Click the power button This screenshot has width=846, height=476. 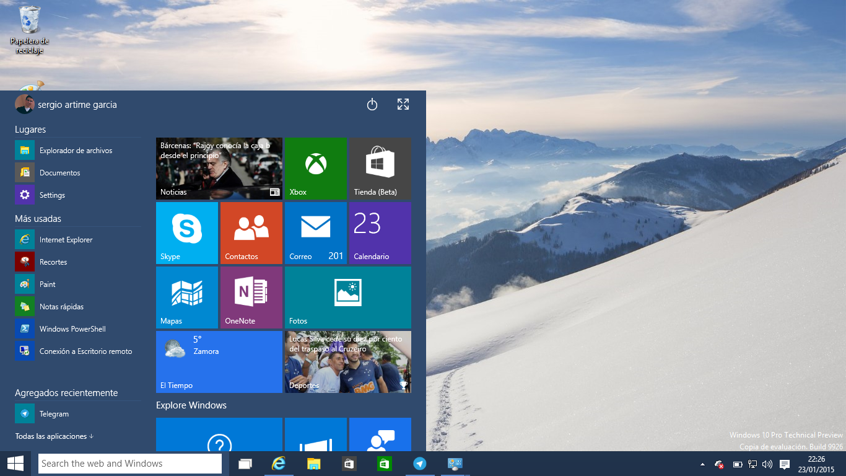[x=372, y=104]
